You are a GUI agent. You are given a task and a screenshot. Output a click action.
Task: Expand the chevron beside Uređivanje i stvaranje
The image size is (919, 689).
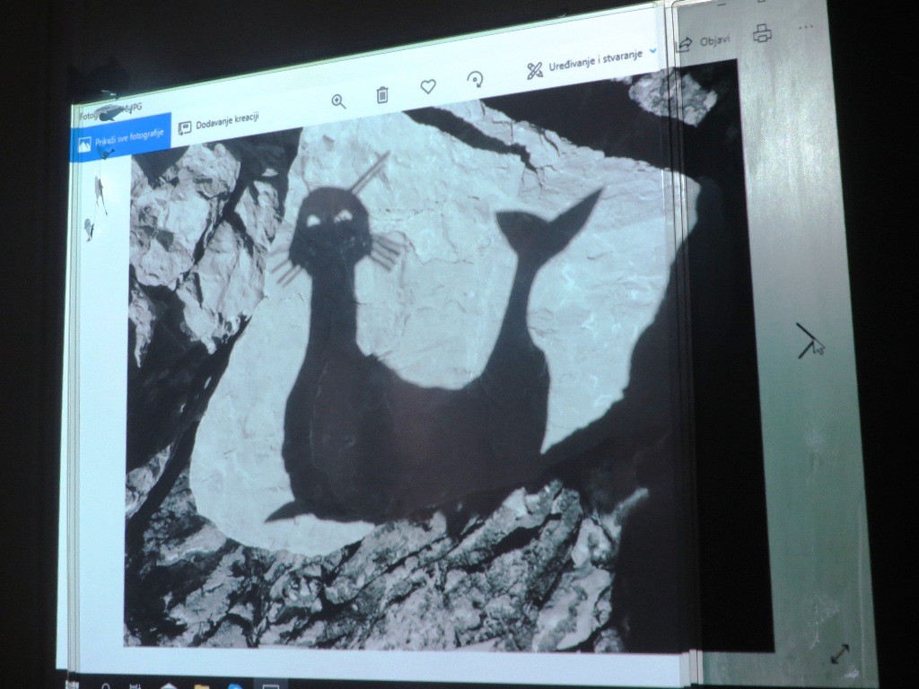coord(652,51)
